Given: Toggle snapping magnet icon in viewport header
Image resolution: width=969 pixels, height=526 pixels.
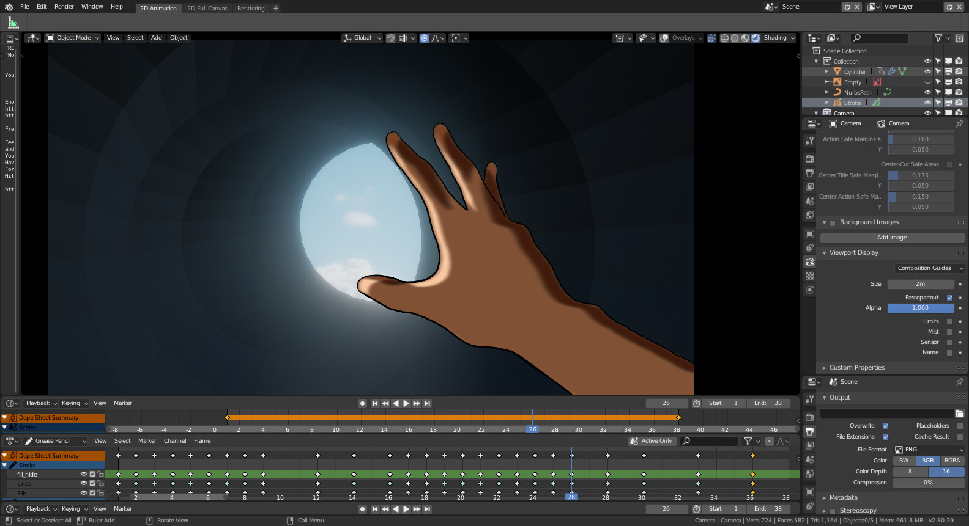Looking at the screenshot, I should point(390,38).
